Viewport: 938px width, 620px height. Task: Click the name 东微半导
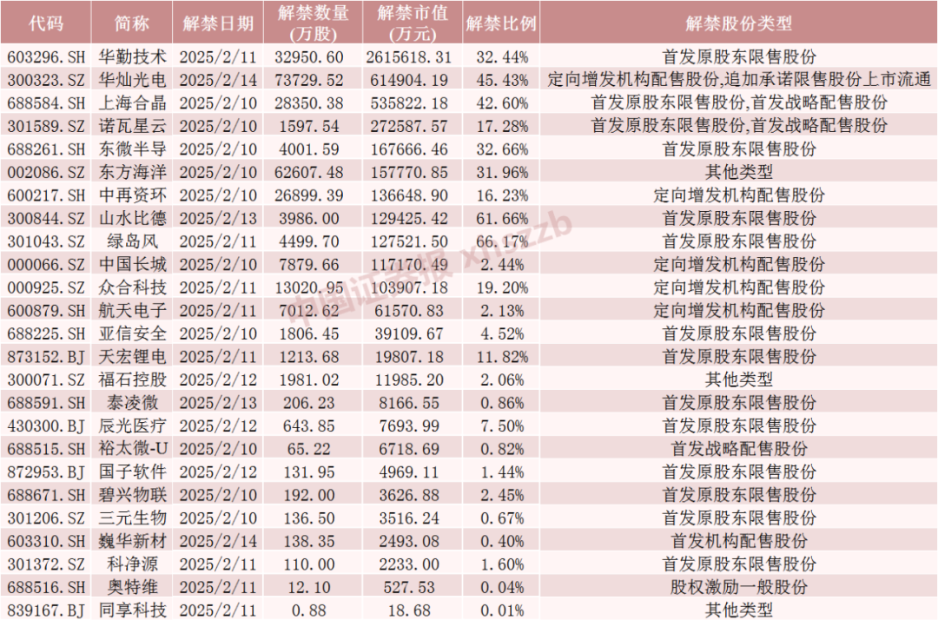(132, 148)
